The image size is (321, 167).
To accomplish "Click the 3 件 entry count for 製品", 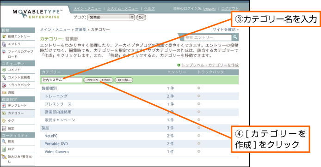I will (171, 128).
